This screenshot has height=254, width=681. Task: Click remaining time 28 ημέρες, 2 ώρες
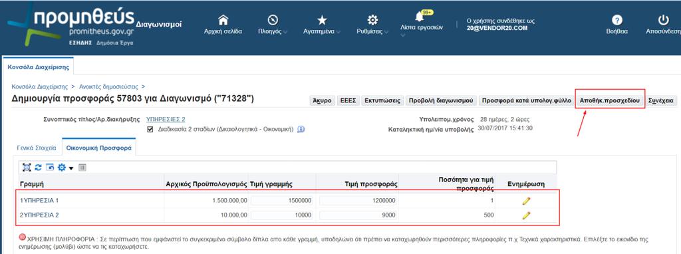(x=505, y=120)
